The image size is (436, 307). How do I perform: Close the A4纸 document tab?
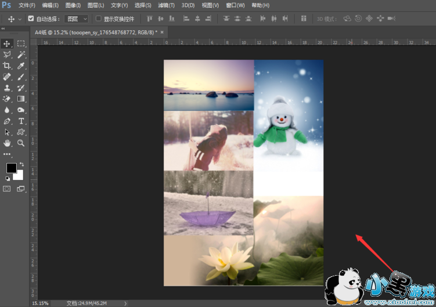[161, 32]
